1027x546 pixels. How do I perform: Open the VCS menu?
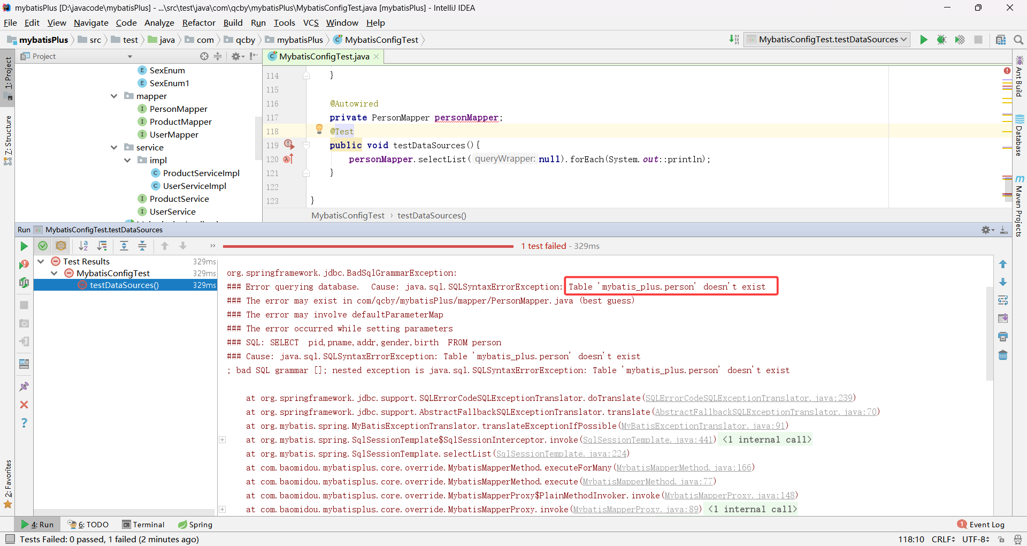click(311, 22)
